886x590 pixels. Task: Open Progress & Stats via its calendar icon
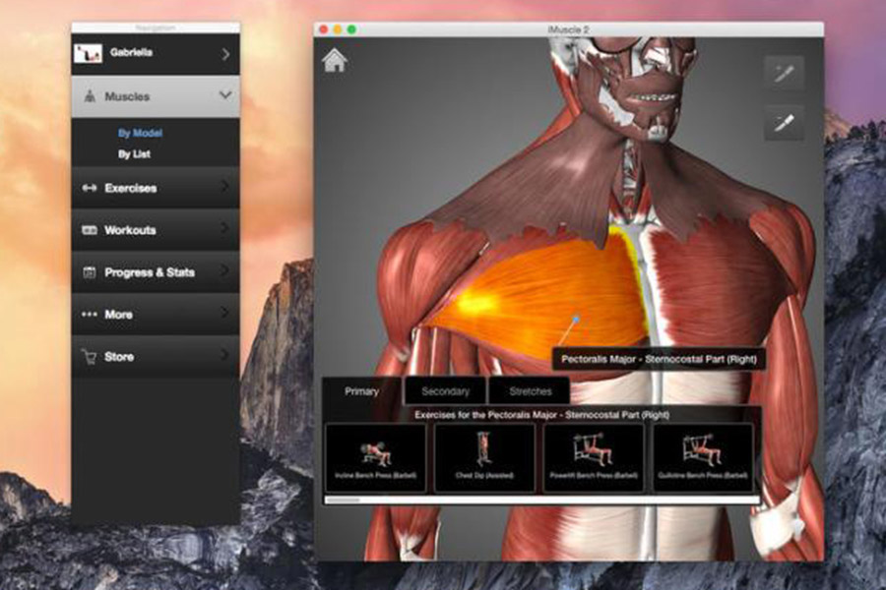point(88,272)
